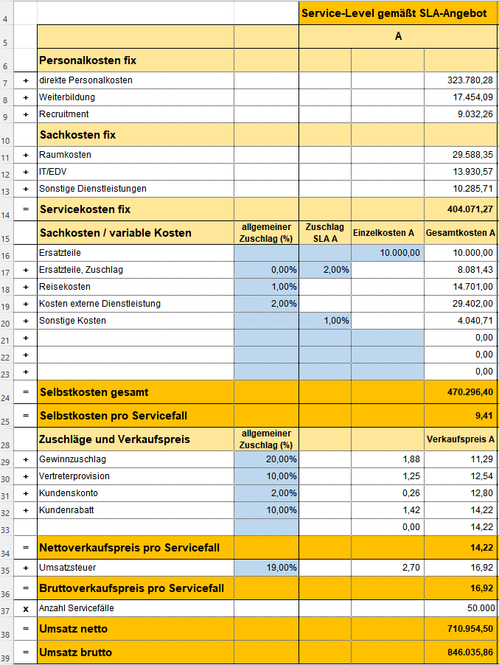Click the Gewinnzuschlag 20,00% input cell
This screenshot has width=499, height=665.
tap(266, 460)
